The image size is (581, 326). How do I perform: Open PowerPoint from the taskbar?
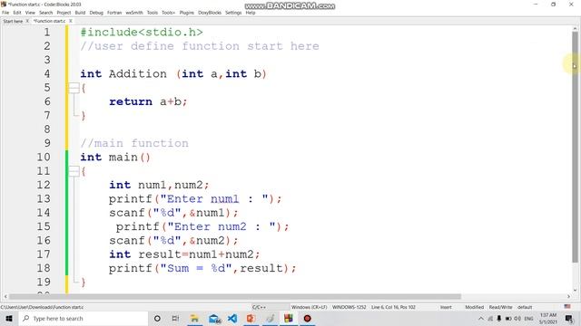[251, 318]
